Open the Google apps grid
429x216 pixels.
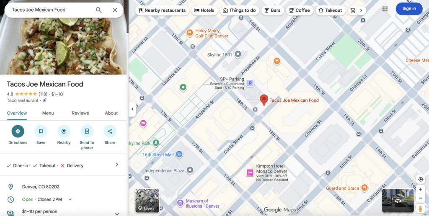coord(385,9)
